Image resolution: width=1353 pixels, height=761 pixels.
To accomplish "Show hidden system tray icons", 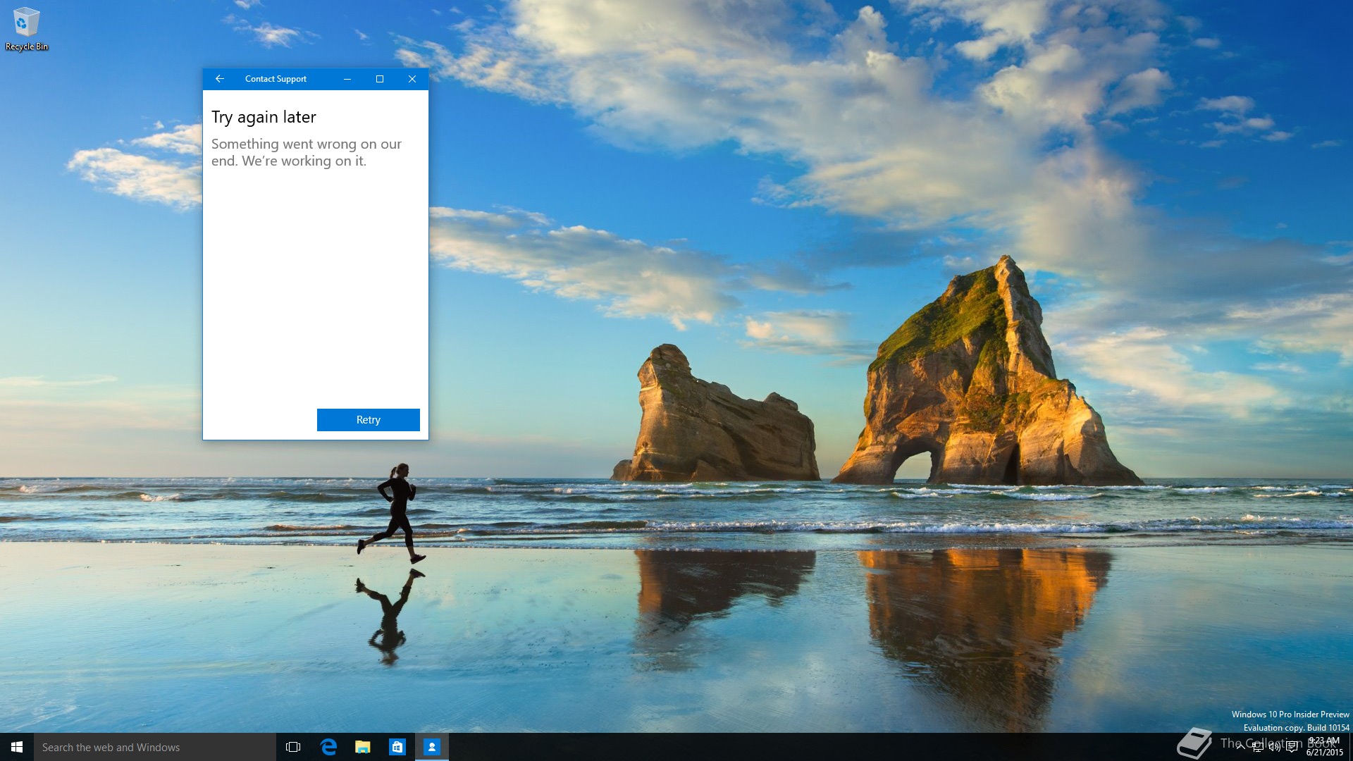I will [1241, 747].
